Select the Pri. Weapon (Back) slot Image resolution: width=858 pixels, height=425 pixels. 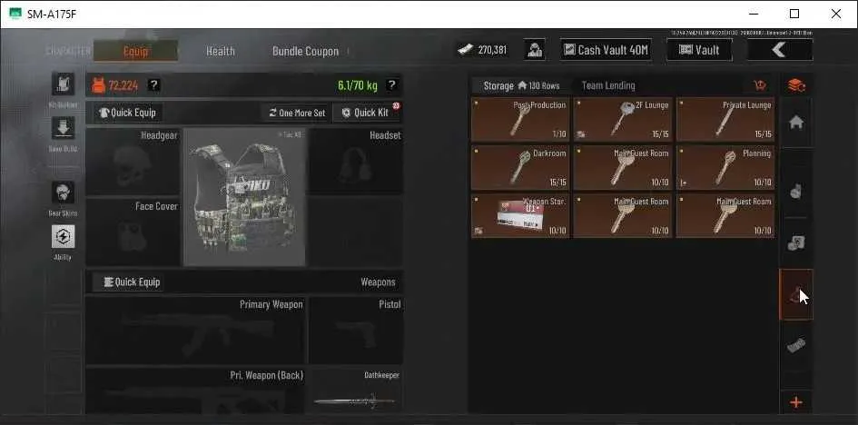click(195, 390)
